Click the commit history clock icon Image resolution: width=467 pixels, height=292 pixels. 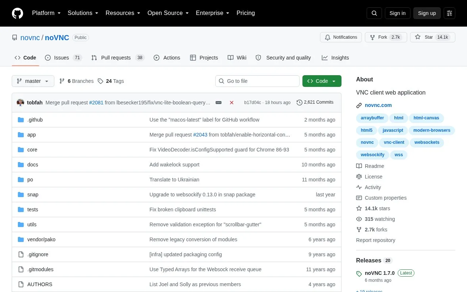click(x=300, y=103)
